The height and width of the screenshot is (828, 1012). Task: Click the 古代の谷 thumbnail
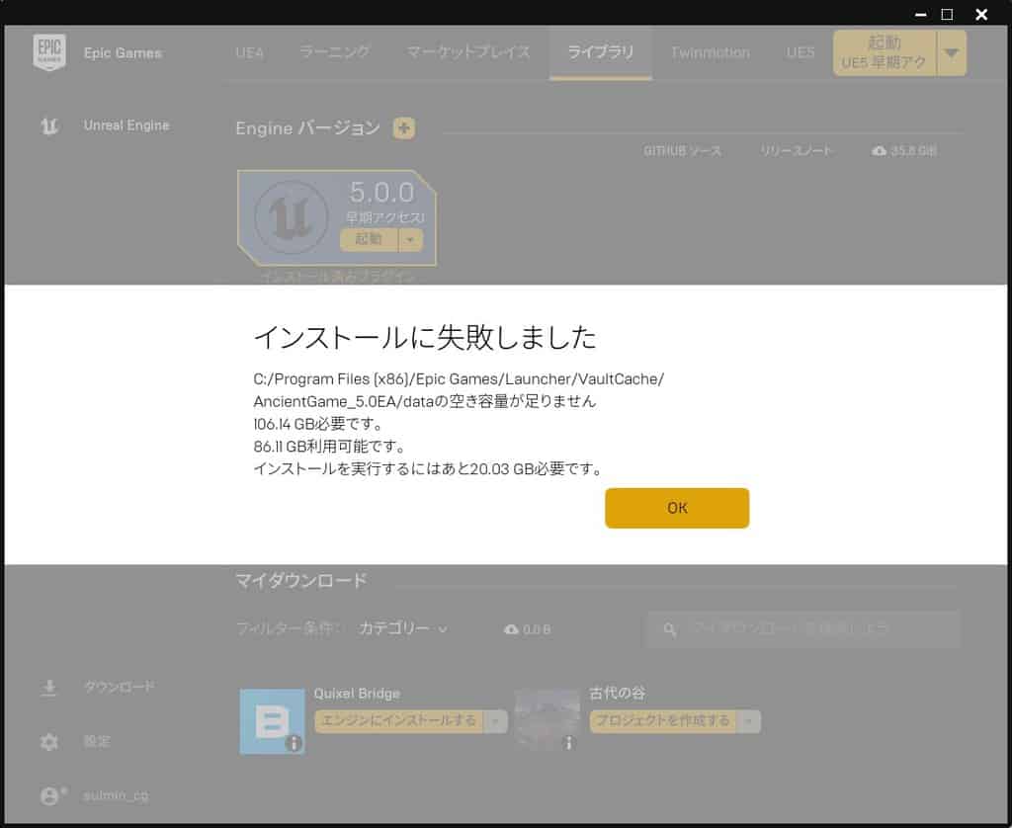[547, 720]
